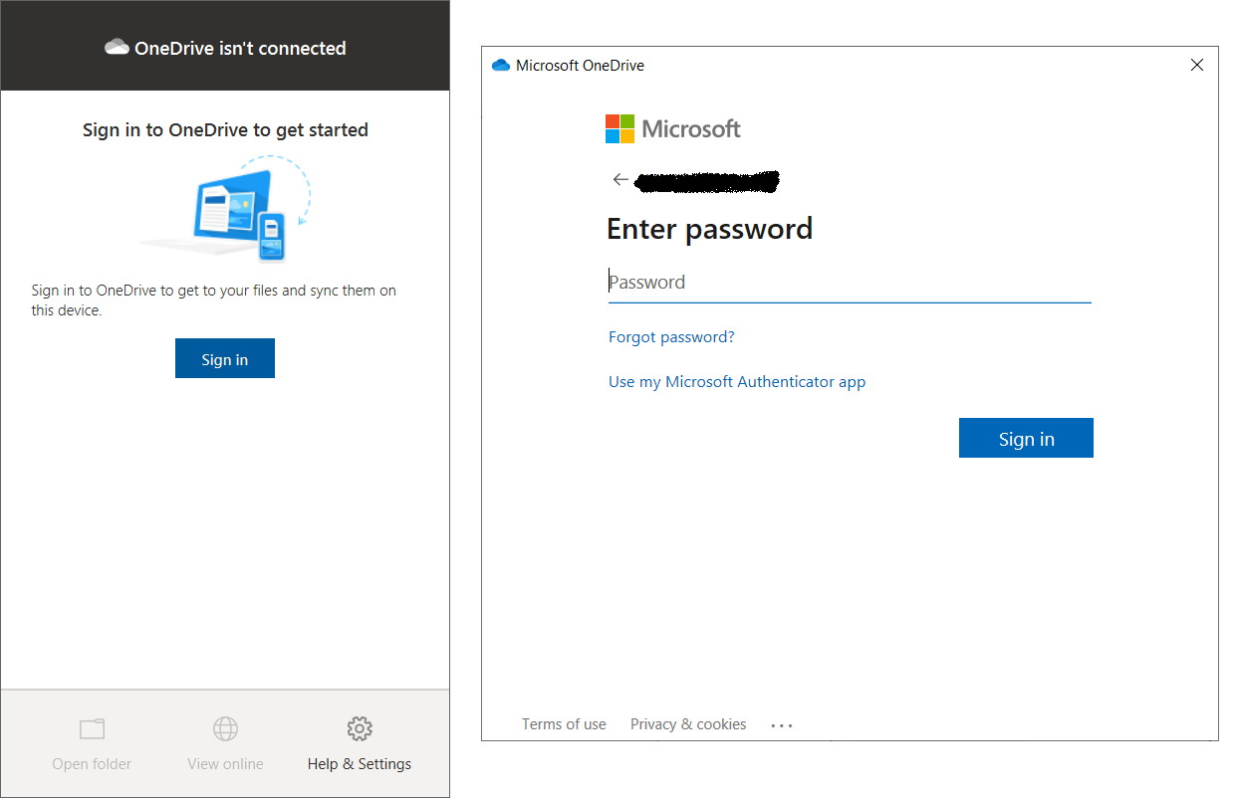The image size is (1238, 798).
Task: Click the OneDrive cloud icon in dialog title
Action: click(x=498, y=64)
